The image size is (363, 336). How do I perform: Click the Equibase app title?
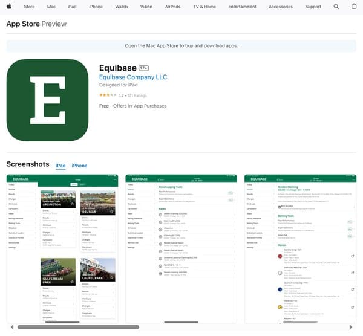click(118, 68)
